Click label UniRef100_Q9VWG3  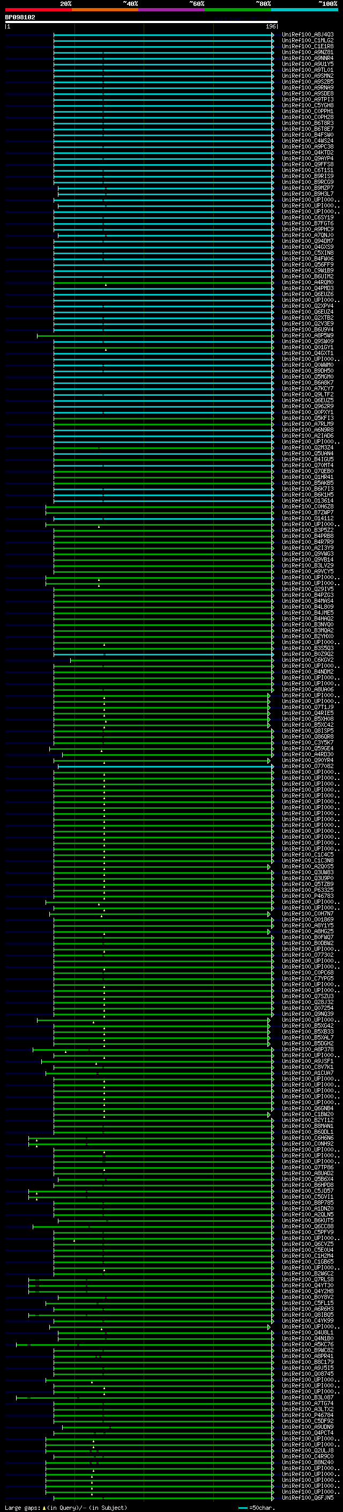pos(307,554)
